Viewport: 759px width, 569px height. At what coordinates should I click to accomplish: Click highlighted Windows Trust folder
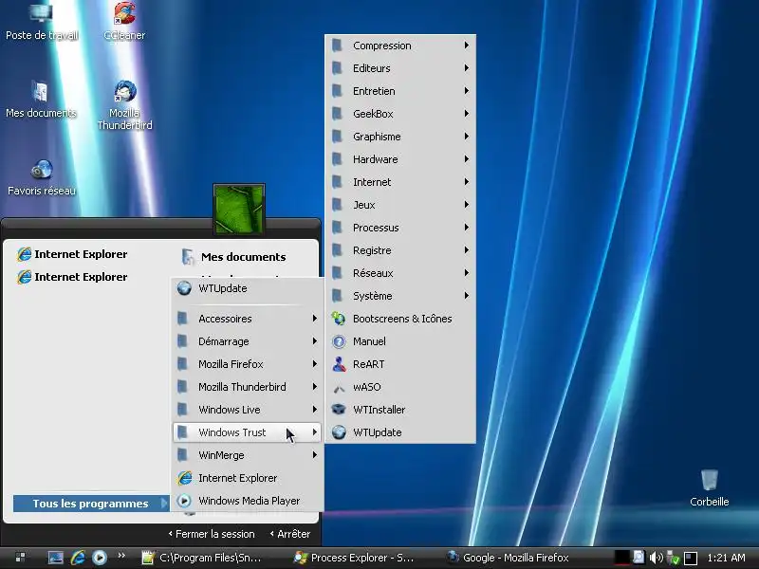pos(248,432)
